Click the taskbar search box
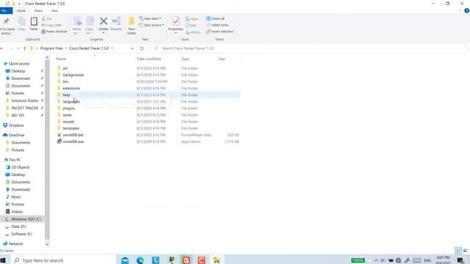The width and height of the screenshot is (470, 264). [63, 260]
